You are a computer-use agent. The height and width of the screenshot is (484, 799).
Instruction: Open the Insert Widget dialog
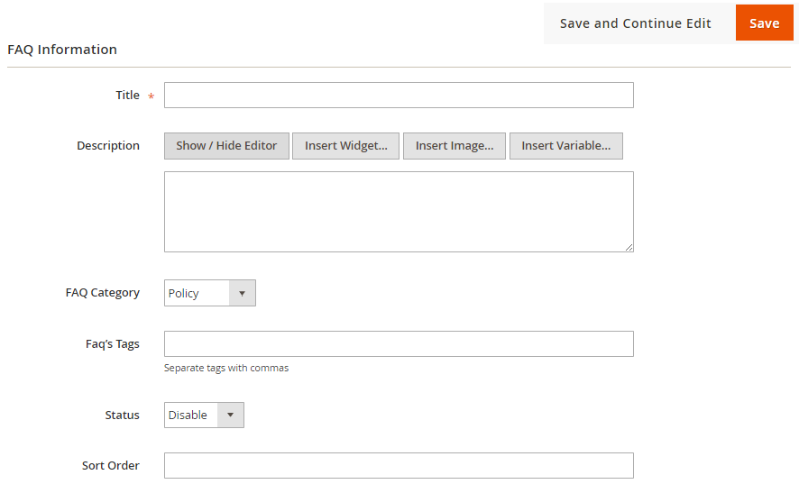346,146
